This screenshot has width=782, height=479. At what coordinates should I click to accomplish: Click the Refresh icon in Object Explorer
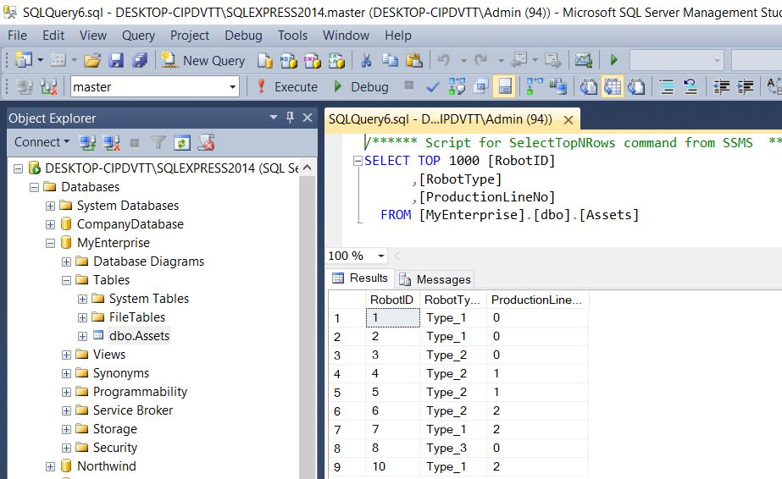[182, 143]
